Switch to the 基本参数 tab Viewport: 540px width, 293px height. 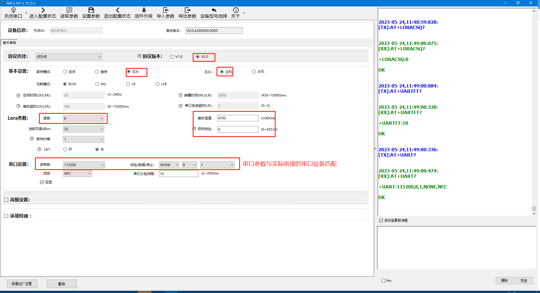pyautogui.click(x=10, y=43)
